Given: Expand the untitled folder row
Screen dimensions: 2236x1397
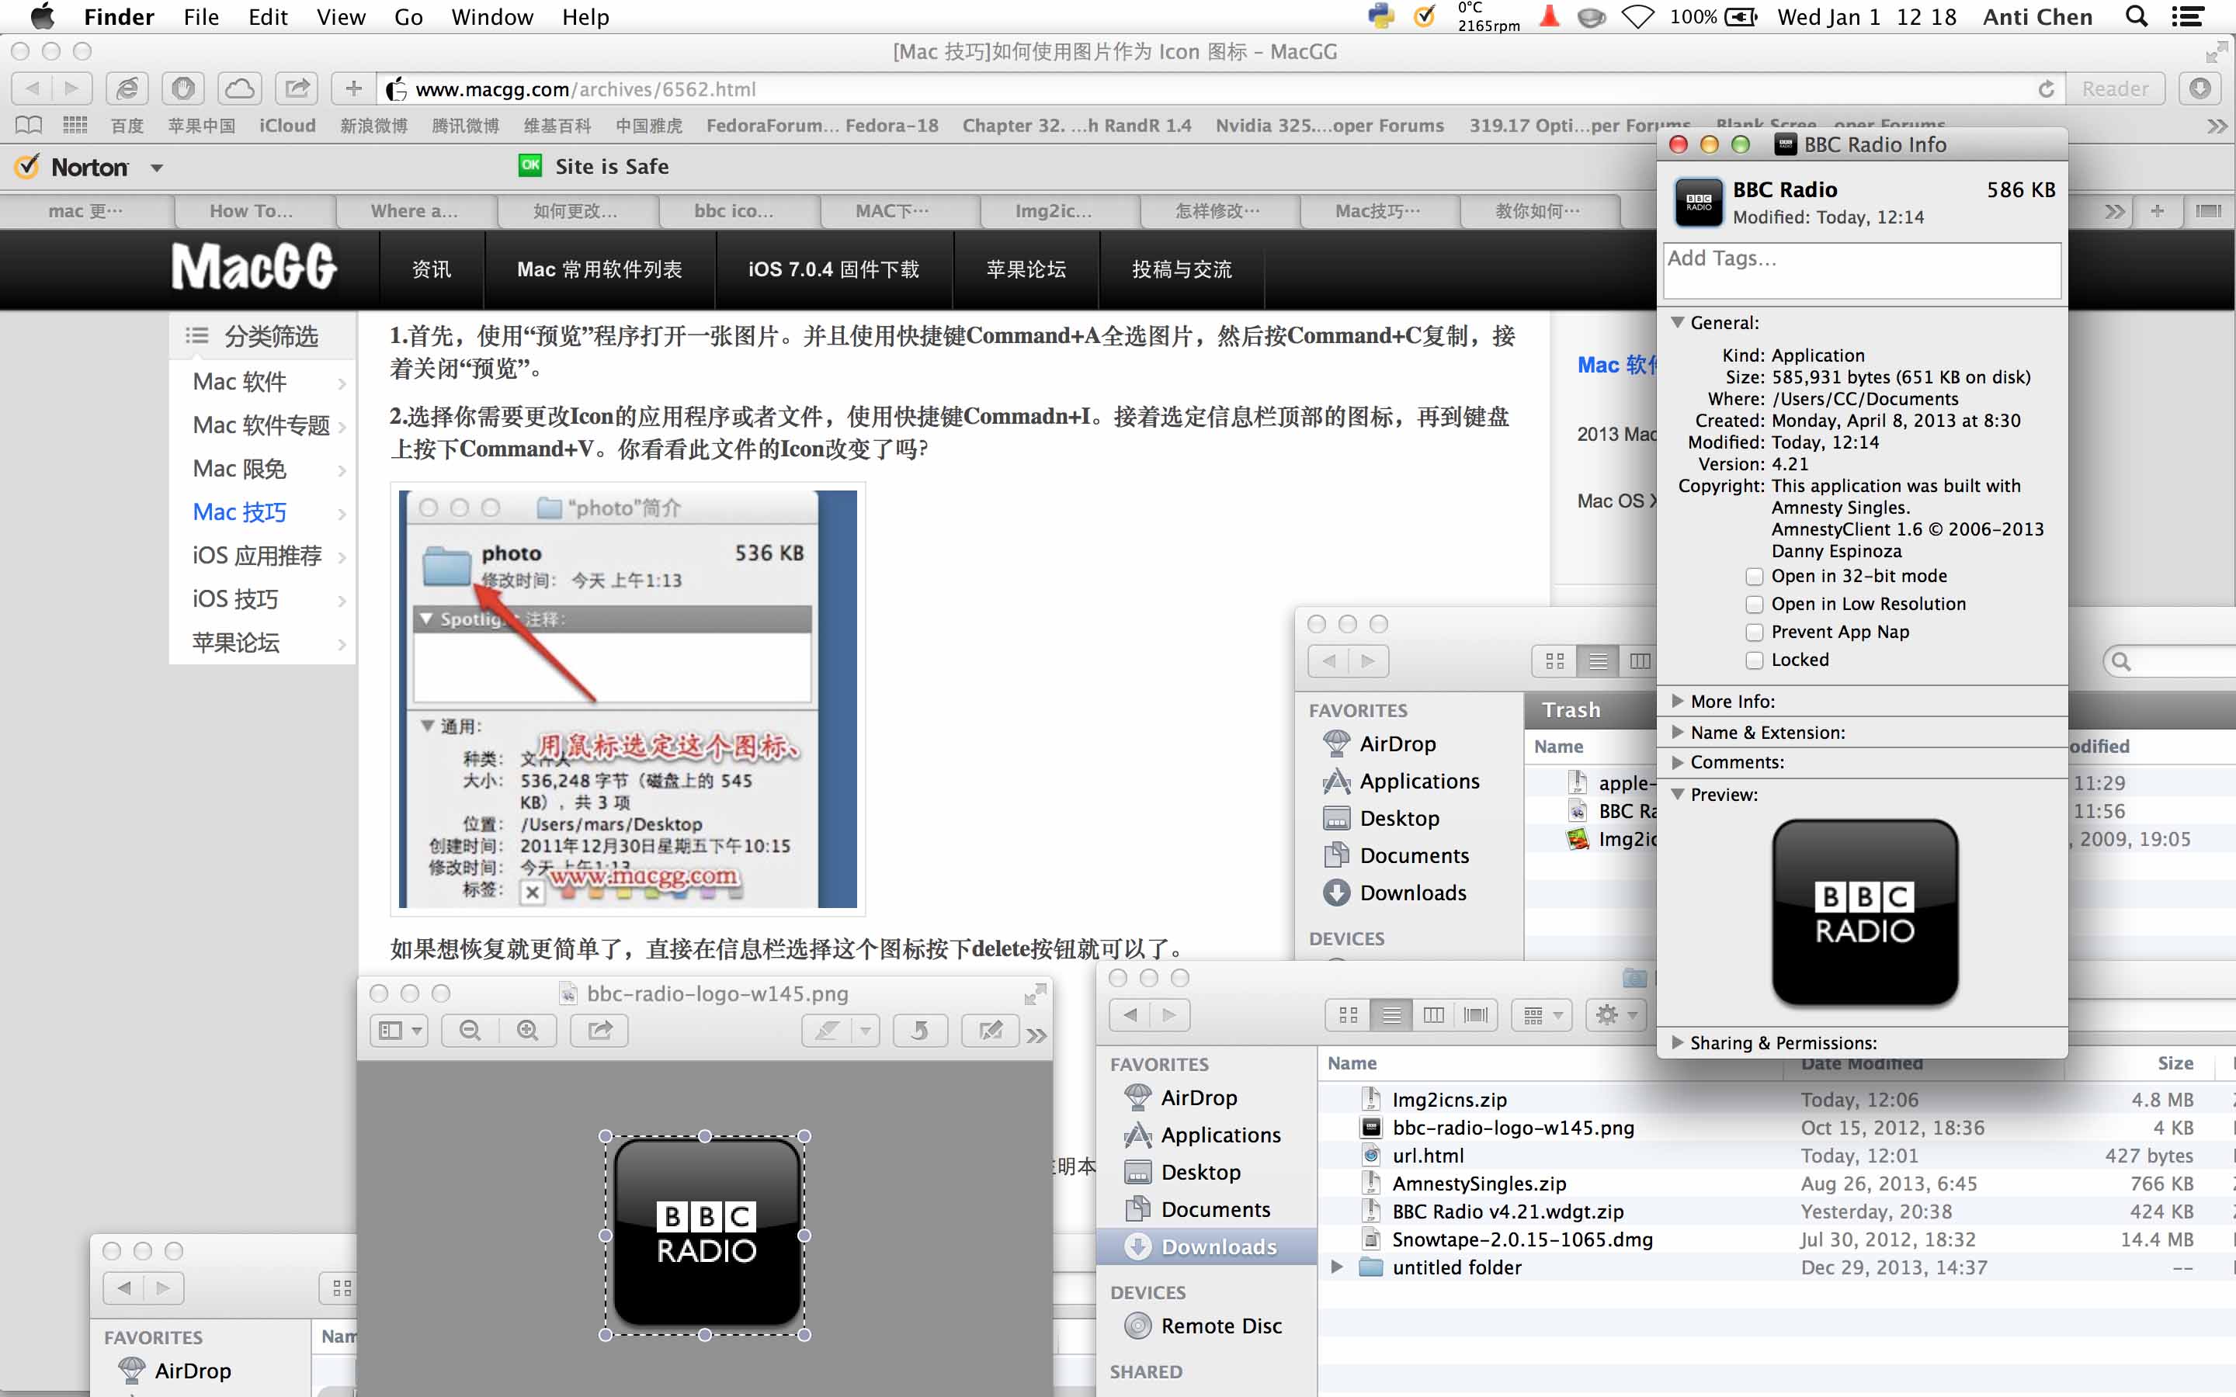Looking at the screenshot, I should [x=1335, y=1267].
